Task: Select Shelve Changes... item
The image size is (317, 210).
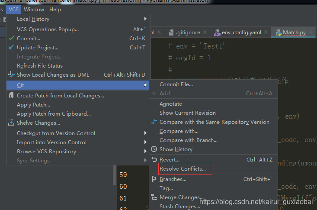Action: (x=78, y=123)
